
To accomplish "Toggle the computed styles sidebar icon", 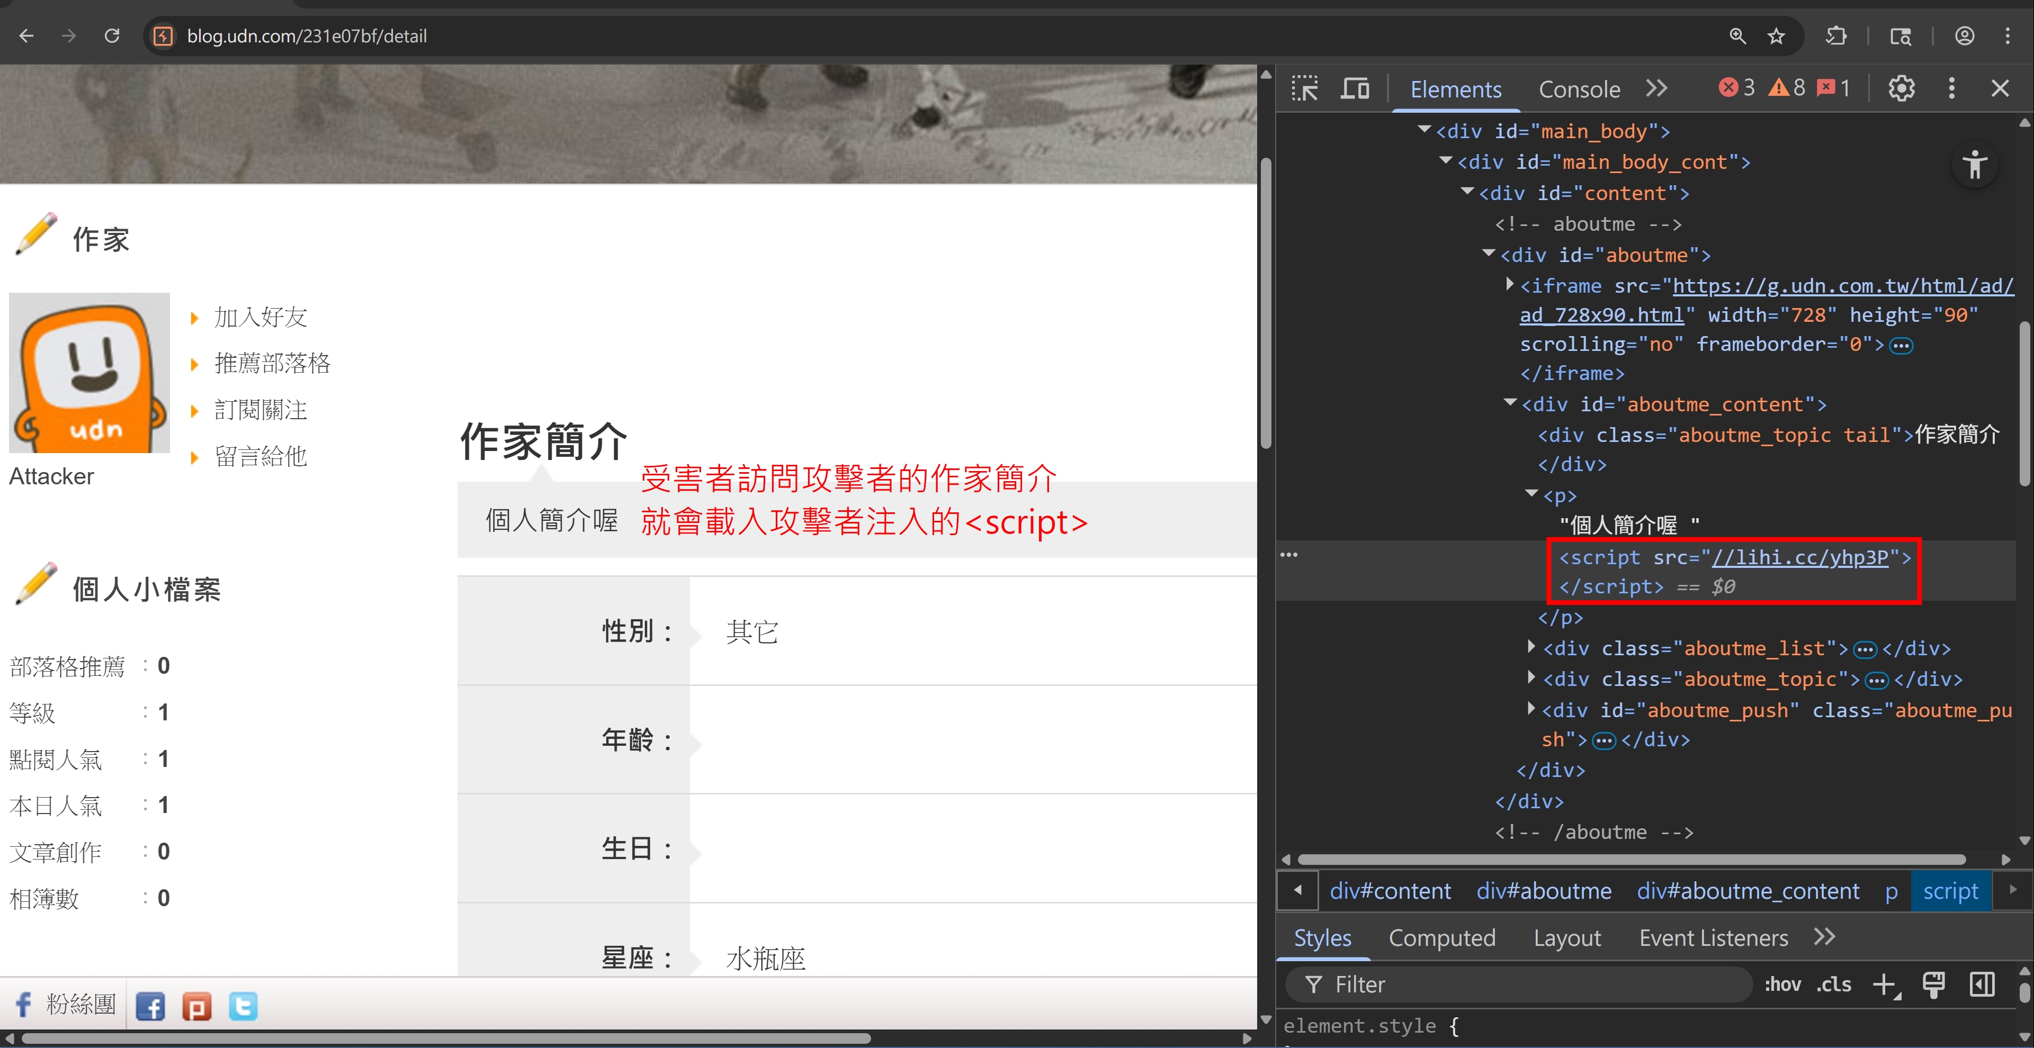I will [1982, 984].
